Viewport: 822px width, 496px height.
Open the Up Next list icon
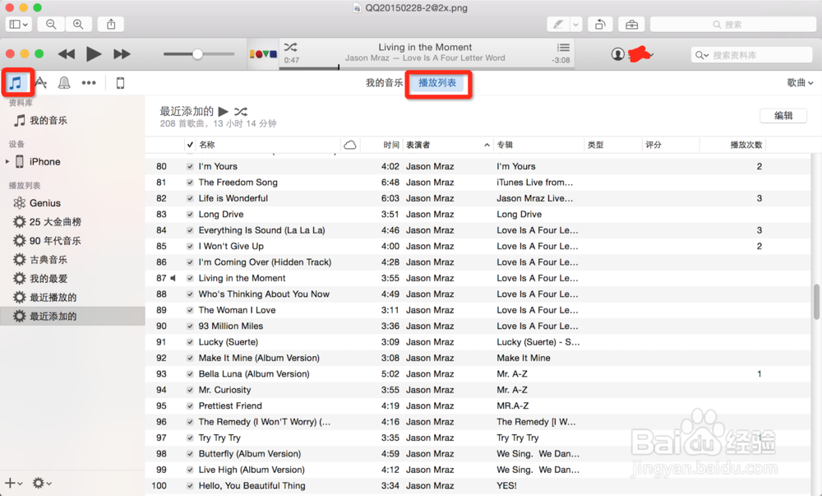pyautogui.click(x=563, y=47)
